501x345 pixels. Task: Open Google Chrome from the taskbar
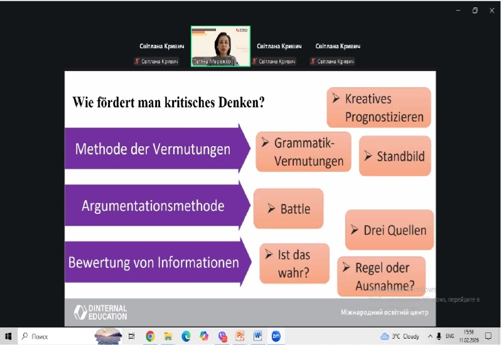tap(150, 336)
